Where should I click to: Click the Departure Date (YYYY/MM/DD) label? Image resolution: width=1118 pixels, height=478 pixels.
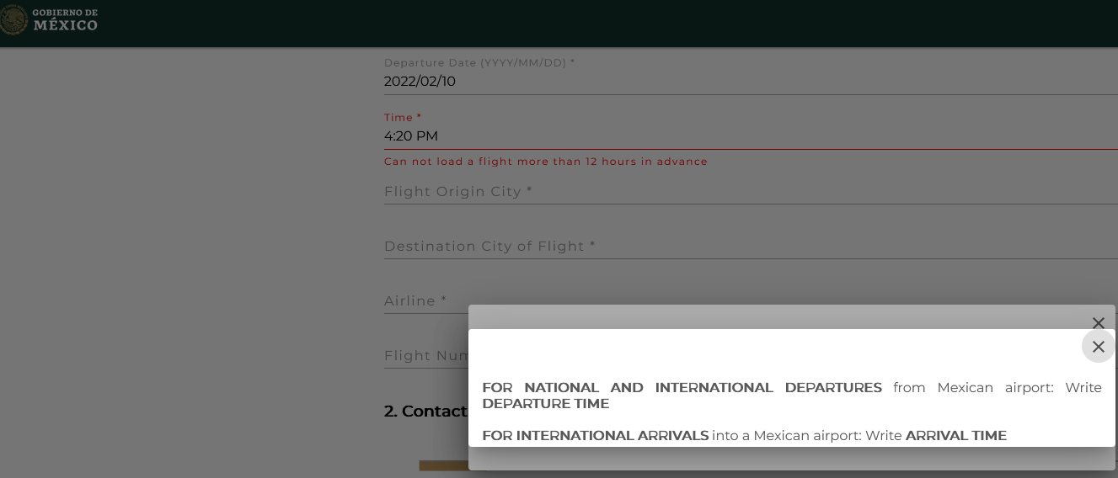point(479,63)
